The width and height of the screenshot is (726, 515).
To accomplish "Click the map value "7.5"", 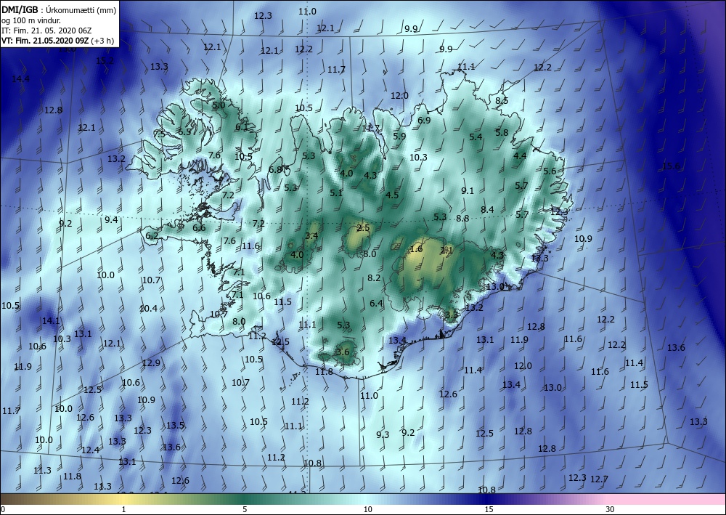I will click(x=159, y=134).
